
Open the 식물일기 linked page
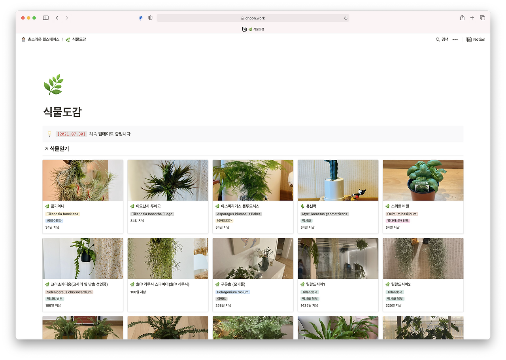[56, 149]
